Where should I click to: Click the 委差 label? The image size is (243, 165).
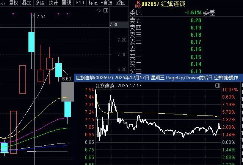pyautogui.click(x=209, y=12)
